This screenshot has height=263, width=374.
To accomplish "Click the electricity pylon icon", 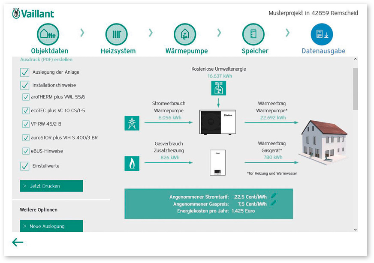I will (132, 123).
